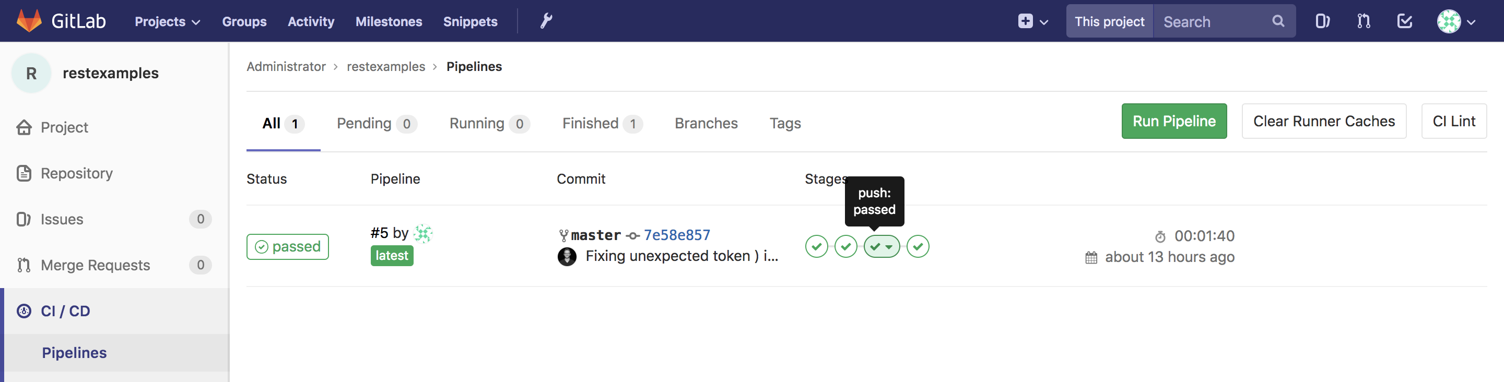1504x382 pixels.
Task: Open pipeline #5 link
Action: click(379, 233)
